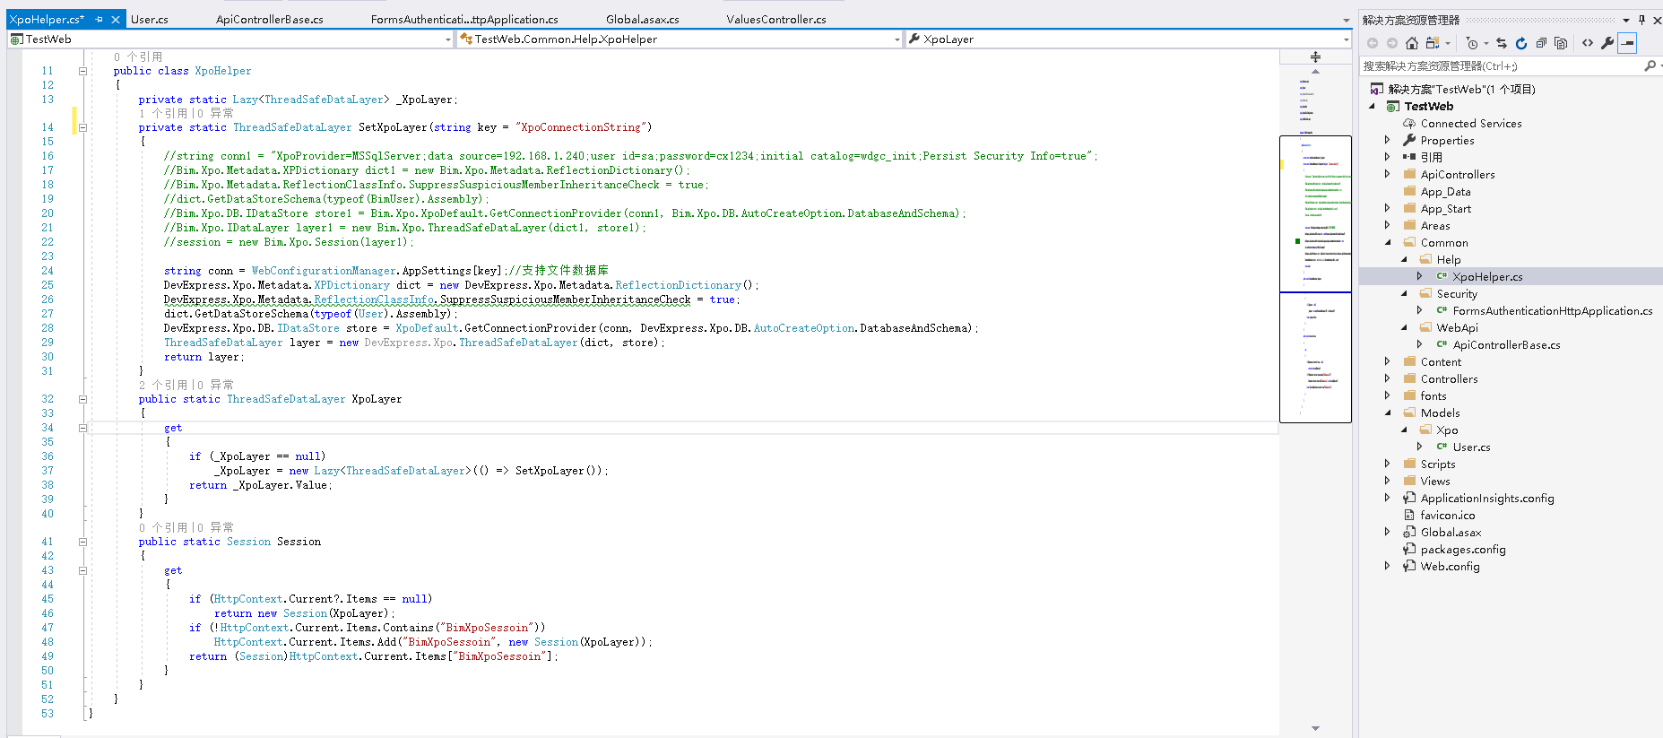The height and width of the screenshot is (738, 1663).
Task: Select FormsAuthenticationHttpApplication.cs in the tree
Action: pos(1552,310)
